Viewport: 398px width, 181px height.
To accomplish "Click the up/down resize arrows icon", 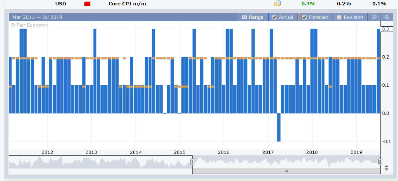I will point(387,168).
